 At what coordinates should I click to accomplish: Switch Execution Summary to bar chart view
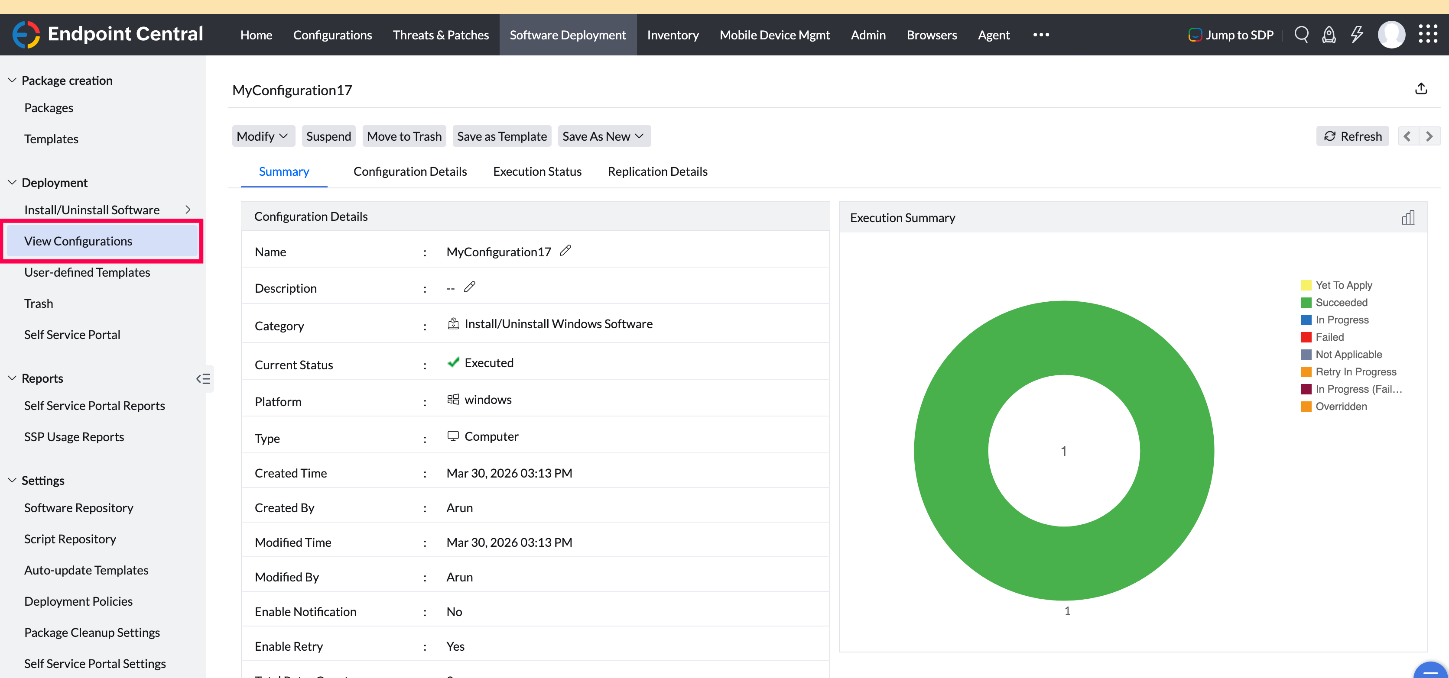point(1408,218)
